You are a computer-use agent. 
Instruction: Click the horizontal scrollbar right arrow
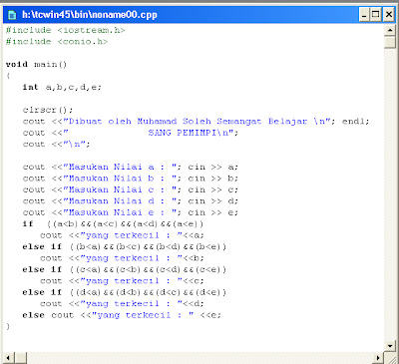378,358
